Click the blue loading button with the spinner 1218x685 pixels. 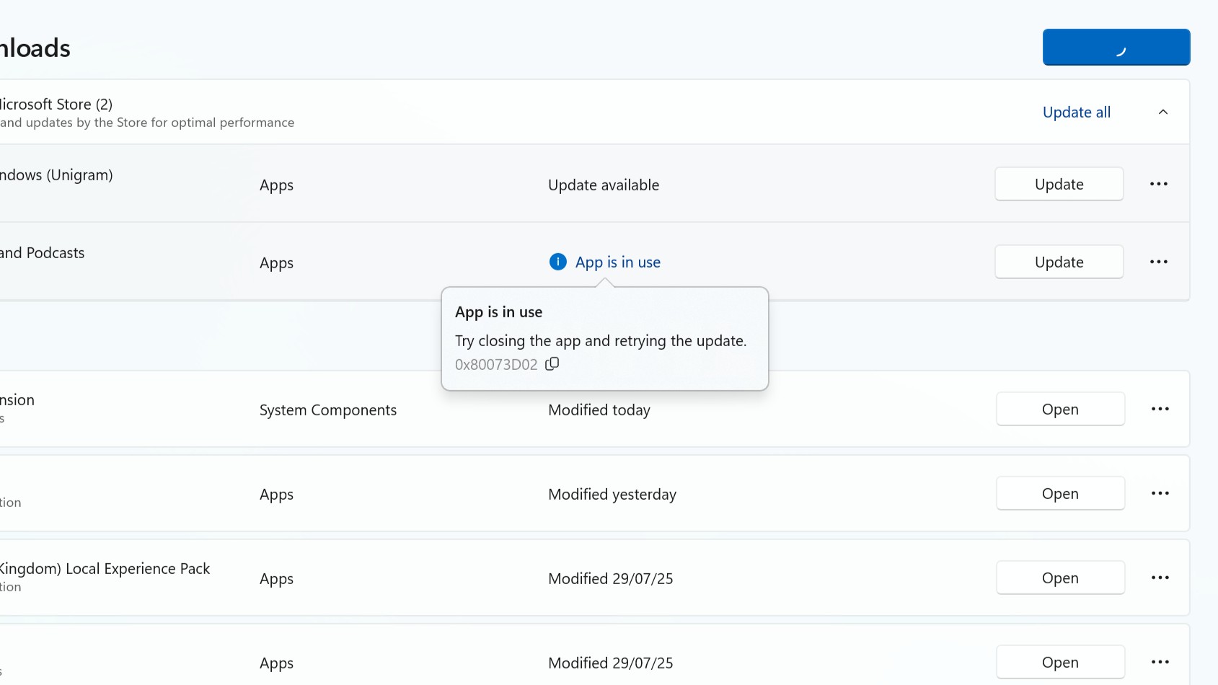tap(1116, 48)
